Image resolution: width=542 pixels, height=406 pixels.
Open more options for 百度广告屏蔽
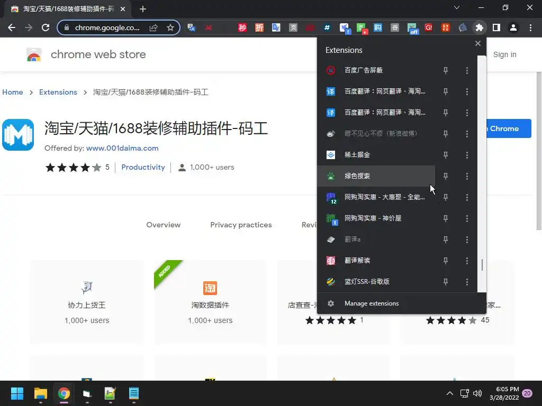pyautogui.click(x=467, y=70)
